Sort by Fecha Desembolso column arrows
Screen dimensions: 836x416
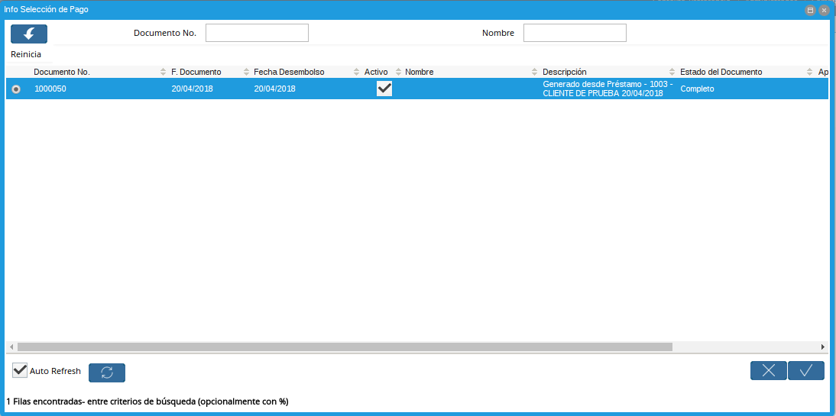pyautogui.click(x=357, y=72)
